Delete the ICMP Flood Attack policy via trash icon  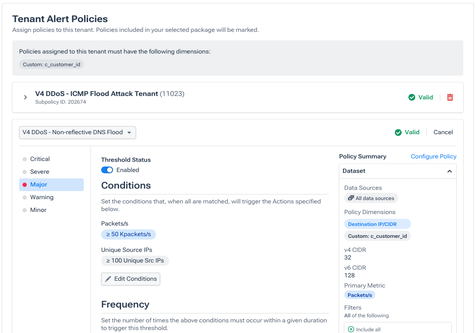pyautogui.click(x=450, y=97)
